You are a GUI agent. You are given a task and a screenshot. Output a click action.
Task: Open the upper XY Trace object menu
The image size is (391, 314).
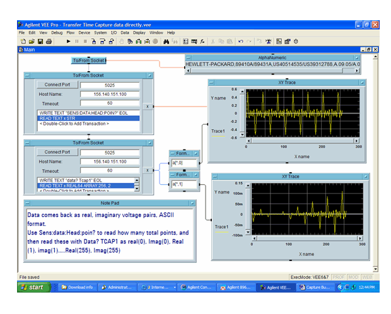point(212,83)
